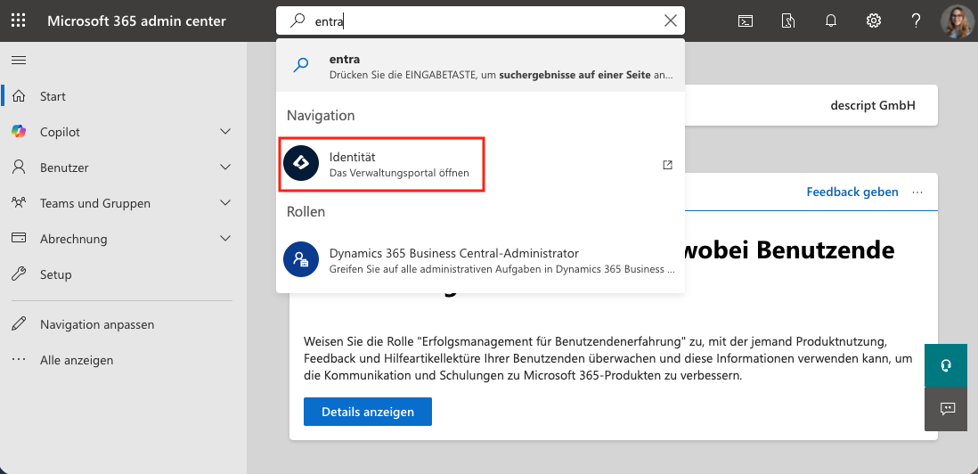Viewport: 978px width, 474px height.
Task: Click the search magnifier icon in search box
Action: 298,20
